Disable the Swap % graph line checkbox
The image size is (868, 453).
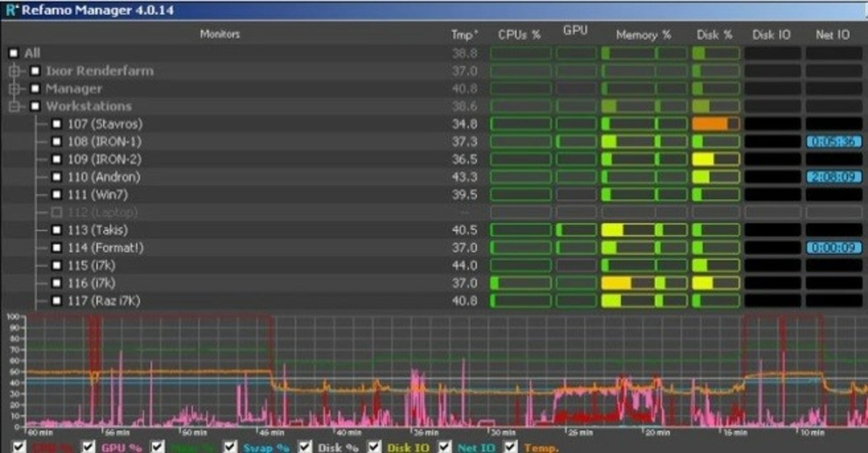click(x=231, y=447)
